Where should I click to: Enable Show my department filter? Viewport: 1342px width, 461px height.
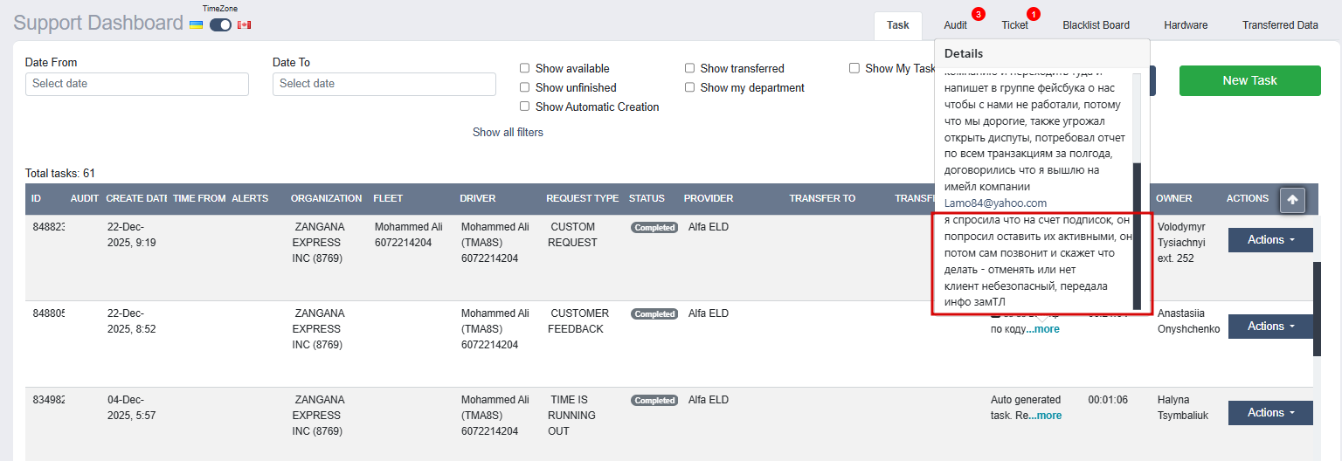(689, 87)
